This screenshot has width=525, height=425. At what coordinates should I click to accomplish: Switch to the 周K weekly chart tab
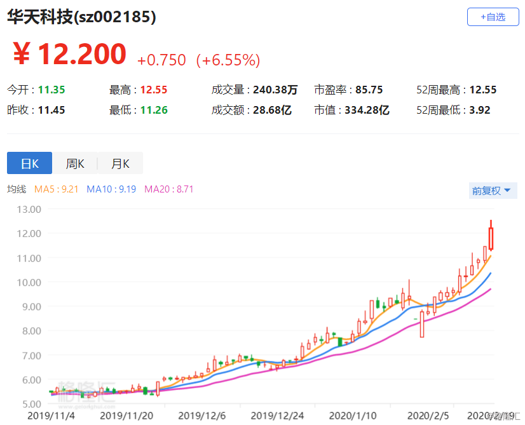[x=74, y=163]
